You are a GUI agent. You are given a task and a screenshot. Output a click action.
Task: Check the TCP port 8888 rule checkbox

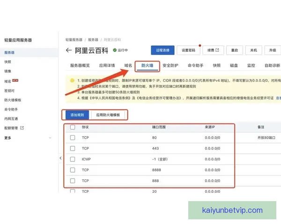pyautogui.click(x=73, y=170)
